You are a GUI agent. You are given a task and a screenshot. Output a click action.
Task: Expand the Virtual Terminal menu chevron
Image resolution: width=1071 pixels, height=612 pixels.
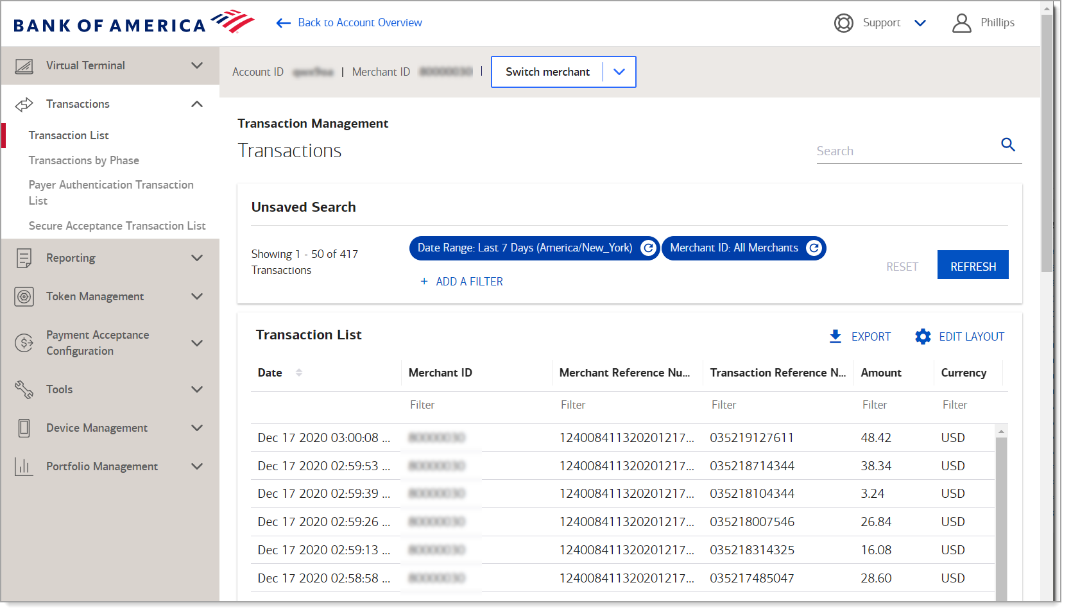tap(197, 65)
